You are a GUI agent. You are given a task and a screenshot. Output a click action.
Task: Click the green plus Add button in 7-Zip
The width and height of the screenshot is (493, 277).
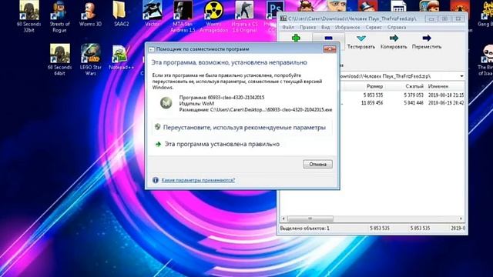pyautogui.click(x=296, y=38)
